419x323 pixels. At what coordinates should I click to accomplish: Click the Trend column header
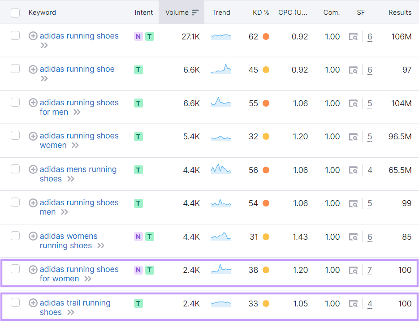[221, 13]
